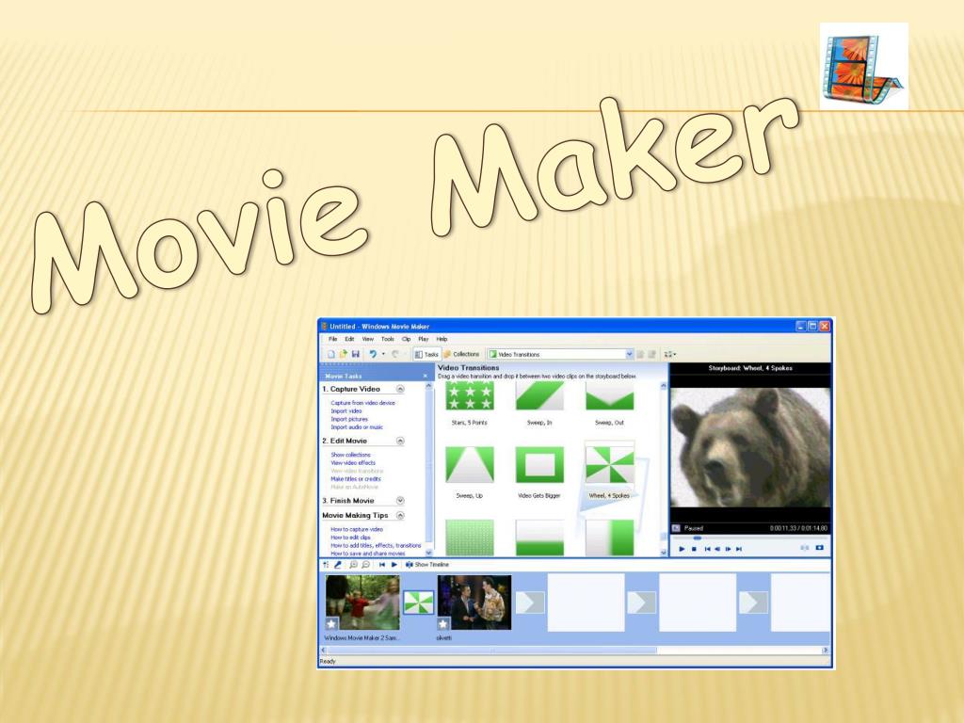Screen dimensions: 964x723
Task: Click the Import video link
Action: (346, 410)
